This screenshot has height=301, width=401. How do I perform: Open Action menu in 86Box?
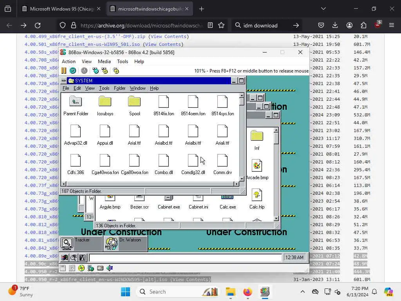click(x=69, y=62)
